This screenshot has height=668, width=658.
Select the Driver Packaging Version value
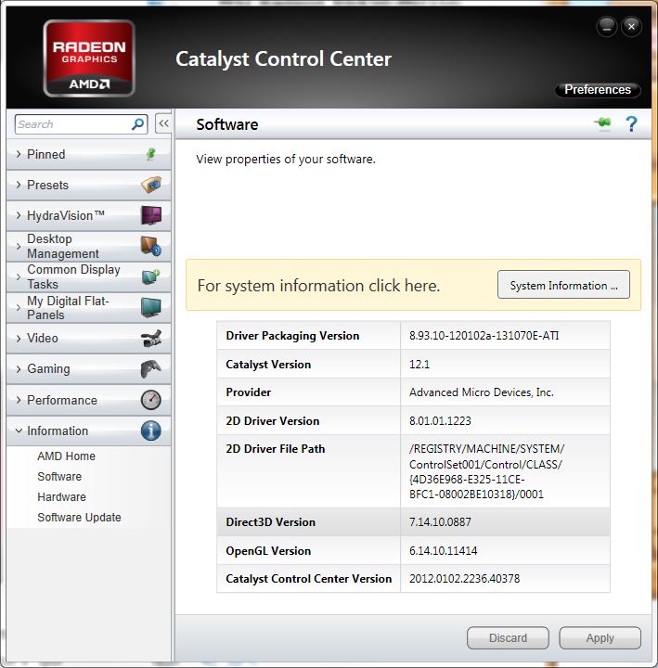pyautogui.click(x=484, y=336)
